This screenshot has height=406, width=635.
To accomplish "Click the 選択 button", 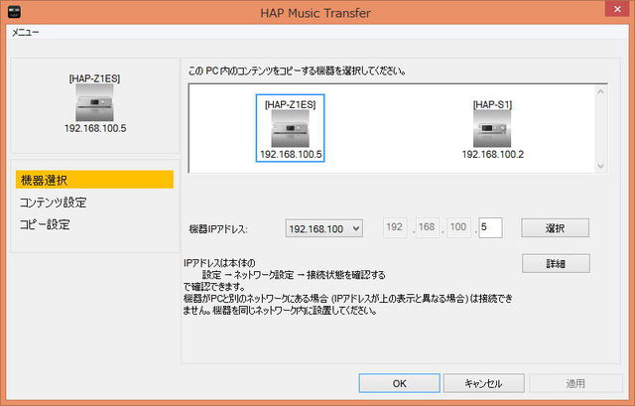I will (x=555, y=227).
